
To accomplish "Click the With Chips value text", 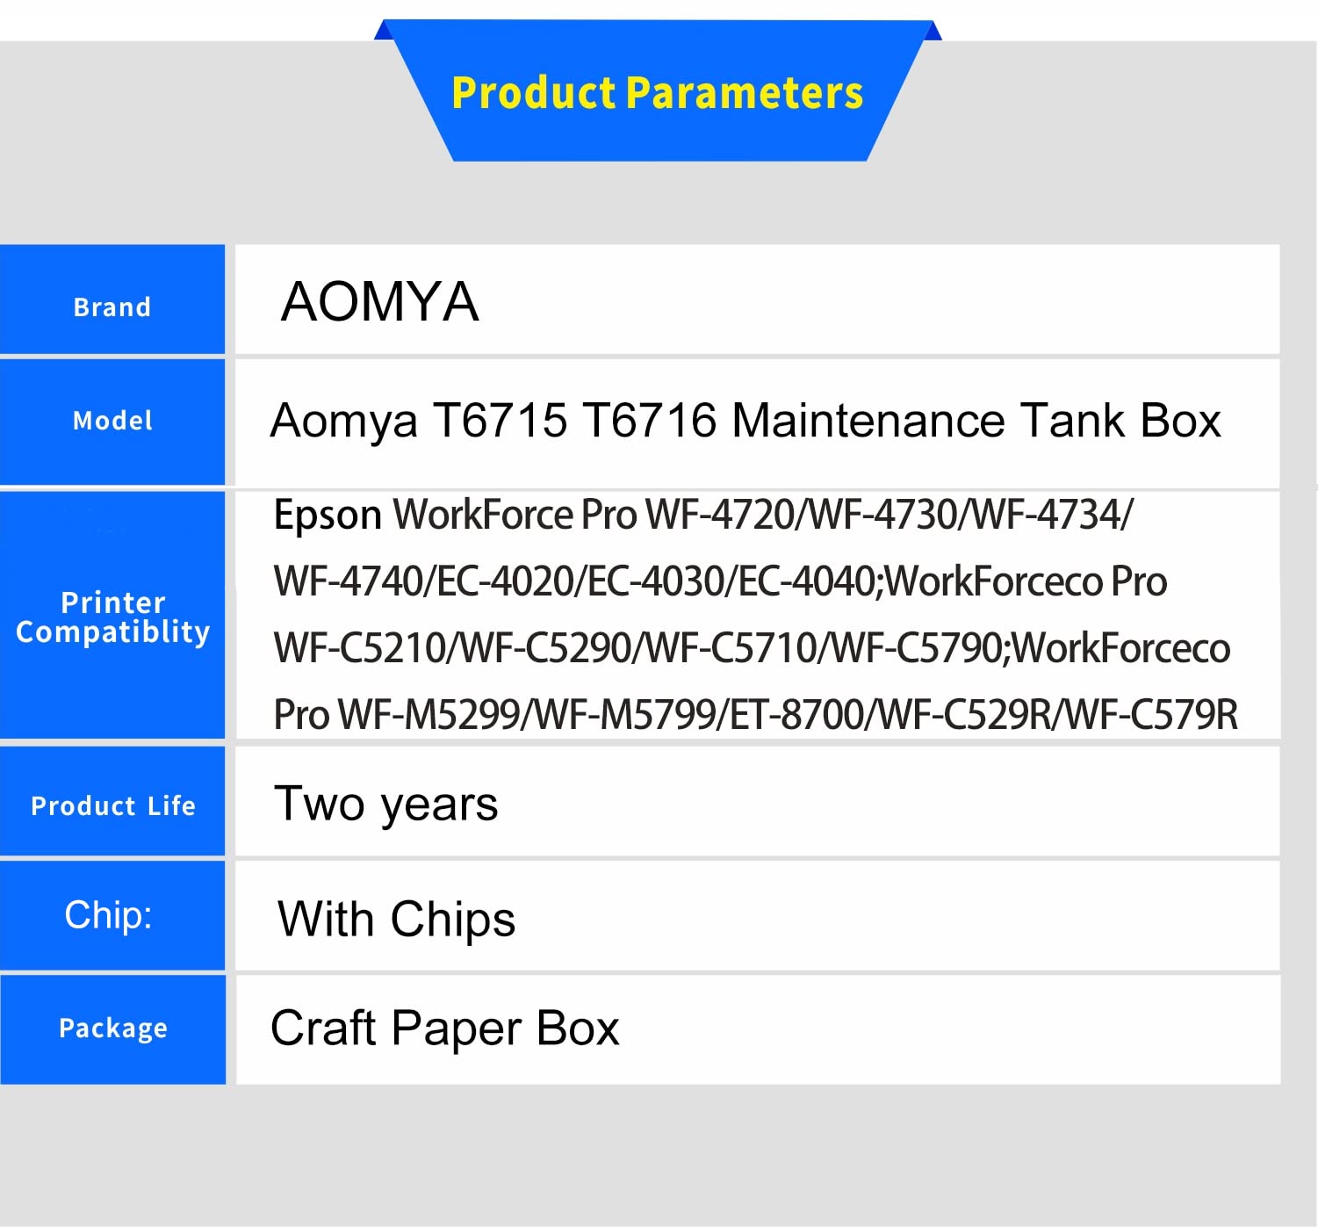I will click(x=397, y=920).
